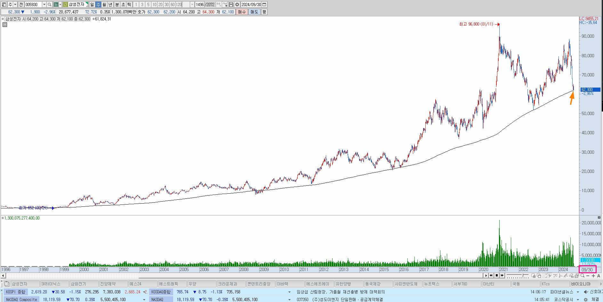Click the 매수 buy button

pyautogui.click(x=242, y=12)
